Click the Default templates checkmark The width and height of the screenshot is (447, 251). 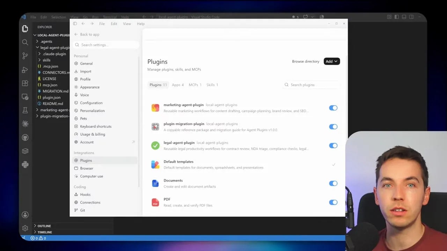click(334, 165)
